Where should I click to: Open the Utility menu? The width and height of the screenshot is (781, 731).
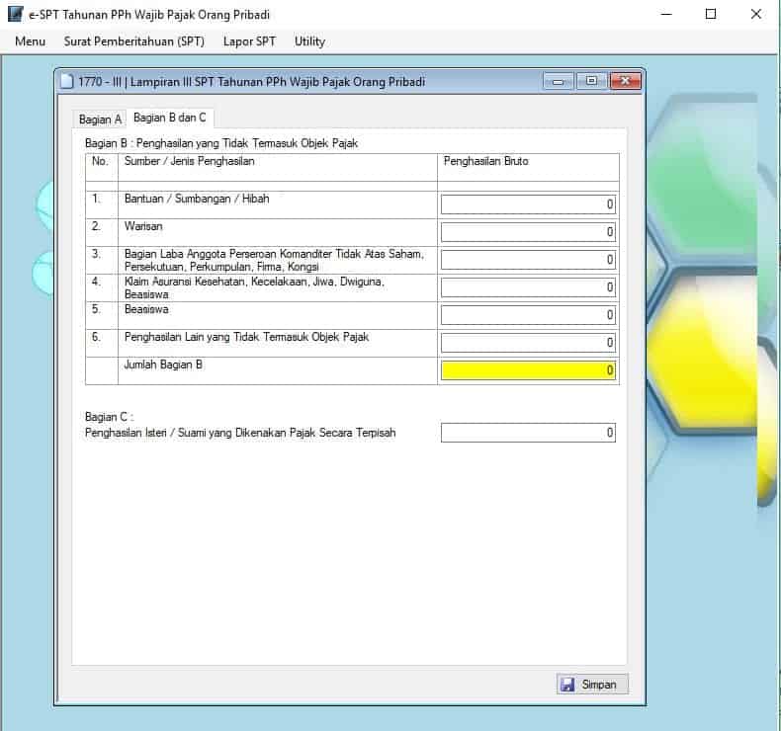click(309, 41)
